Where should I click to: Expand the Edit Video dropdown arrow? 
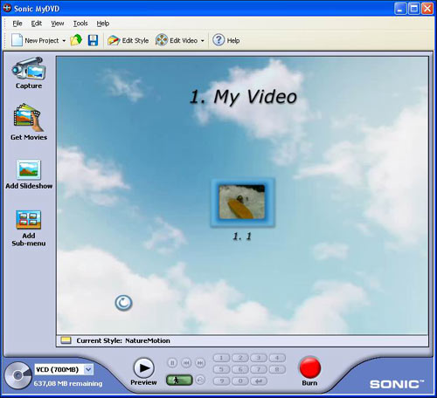click(203, 41)
